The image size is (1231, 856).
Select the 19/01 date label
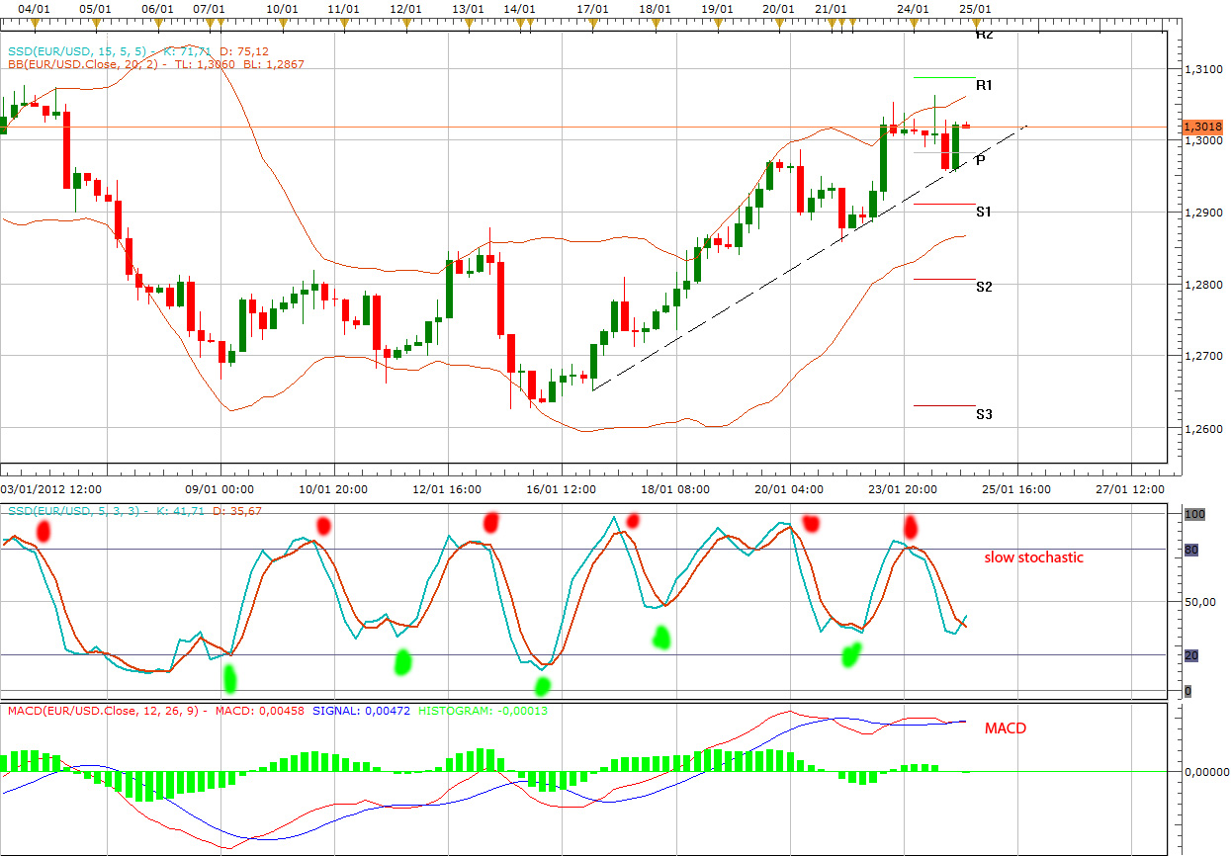tap(717, 8)
